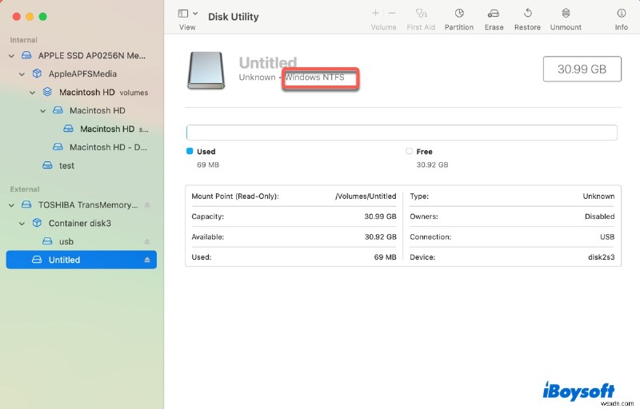Collapse Container disk3
640x409 pixels.
(x=22, y=224)
